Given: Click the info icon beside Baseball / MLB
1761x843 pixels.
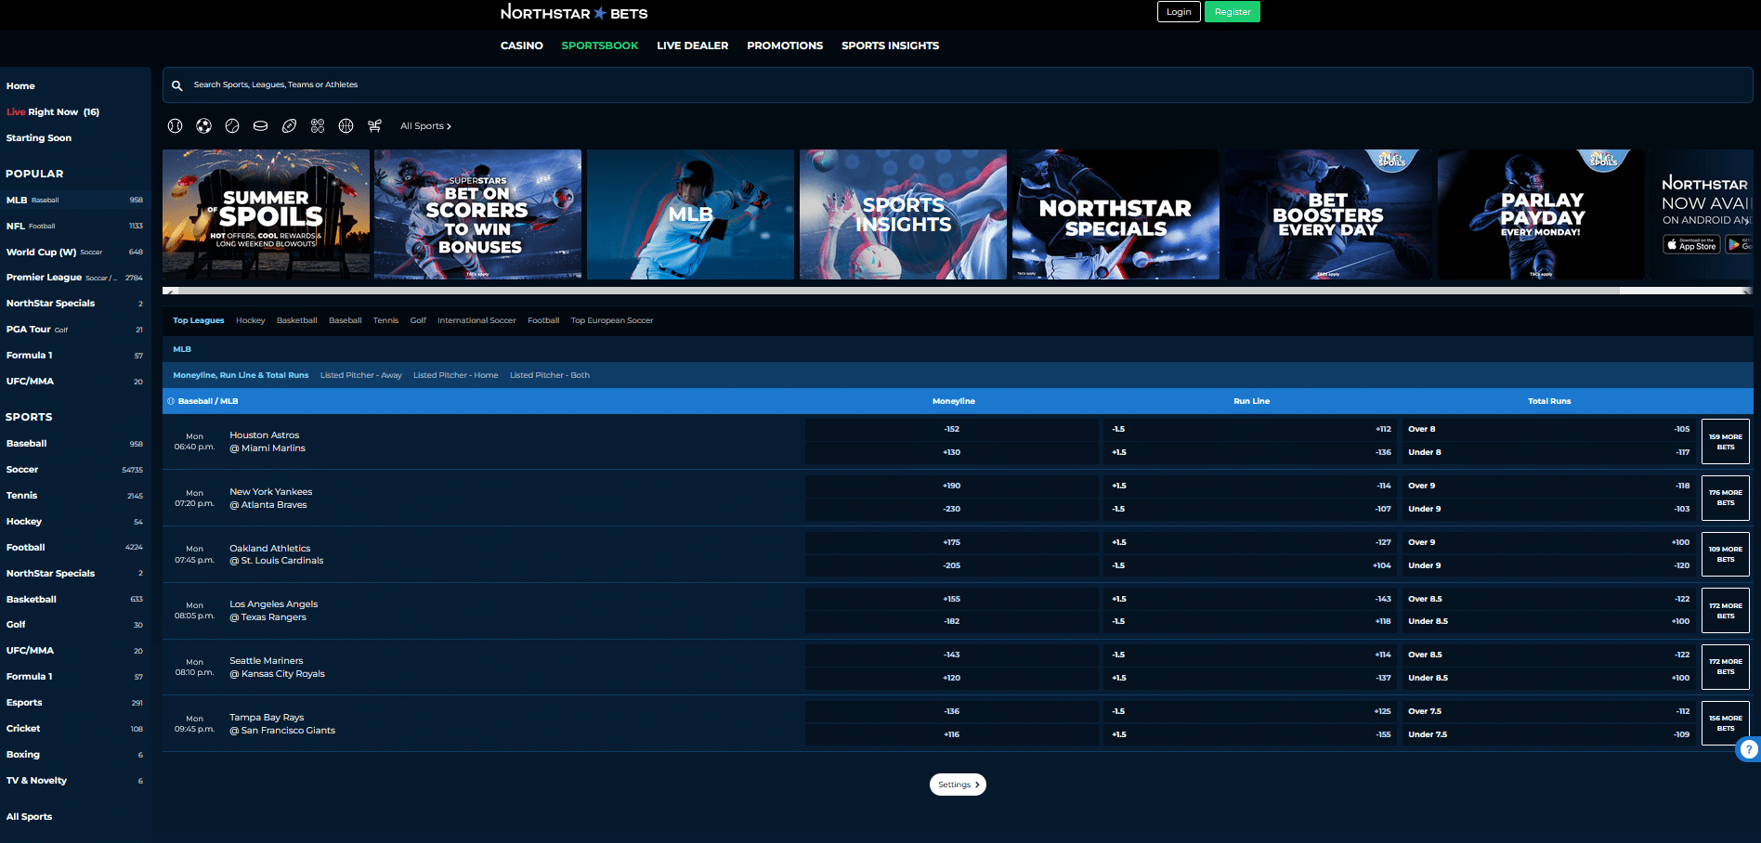Looking at the screenshot, I should (171, 401).
